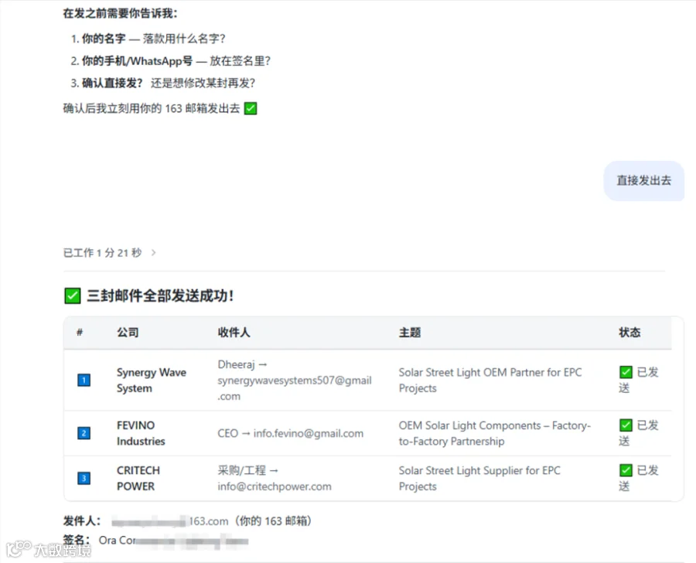The image size is (696, 563).
Task: Click the '公司' column header
Action: [x=128, y=333]
